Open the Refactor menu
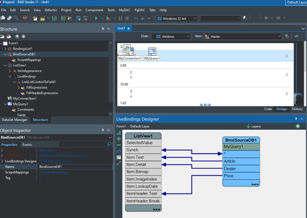This screenshot has width=307, height=218. [50, 10]
